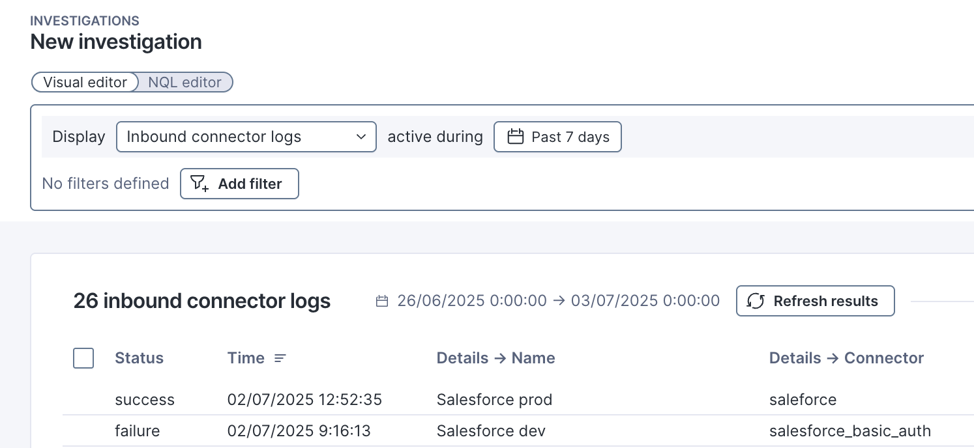Toggle the select-all checkbox in table header
This screenshot has width=974, height=448.
(x=83, y=358)
